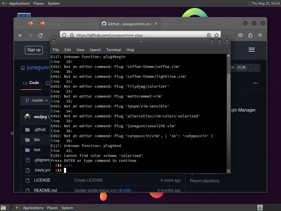This screenshot has height=211, width=281.
Task: Open pull request #1238 link
Action: (x=125, y=190)
